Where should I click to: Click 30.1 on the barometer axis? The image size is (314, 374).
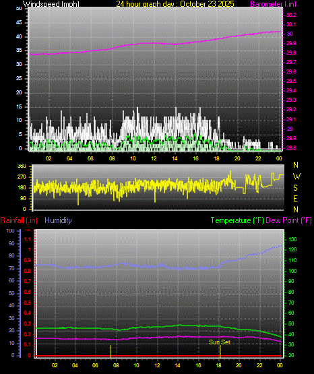291,24
